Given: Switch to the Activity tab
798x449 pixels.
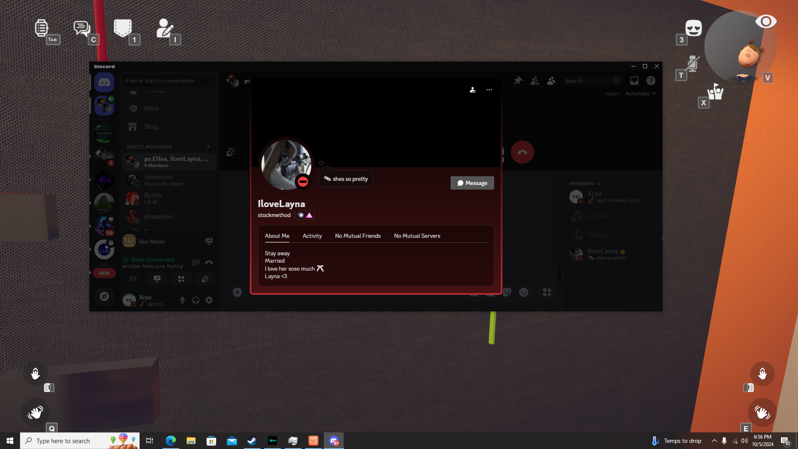Looking at the screenshot, I should [x=312, y=236].
